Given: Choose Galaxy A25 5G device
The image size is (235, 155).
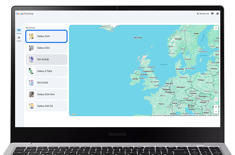Looking at the screenshot, I should click(46, 106).
